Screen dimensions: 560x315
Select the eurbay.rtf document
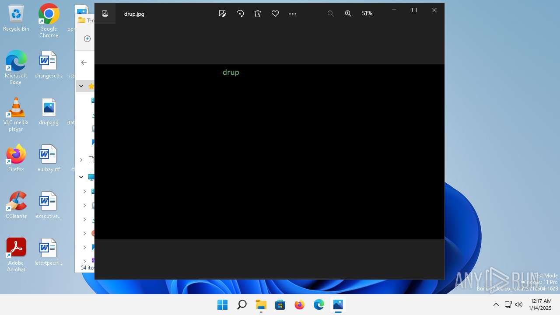coord(49,158)
